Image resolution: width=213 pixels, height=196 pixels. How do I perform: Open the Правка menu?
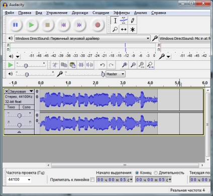coord(25,13)
